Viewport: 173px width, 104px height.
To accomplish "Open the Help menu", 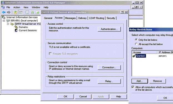I will point(46,7).
